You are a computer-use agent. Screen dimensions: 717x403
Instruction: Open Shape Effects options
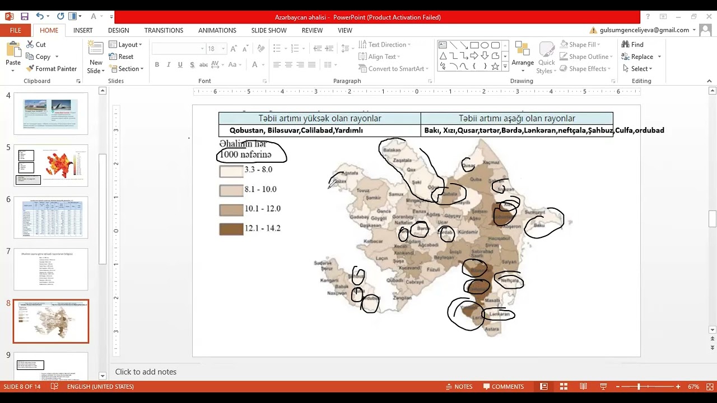(585, 68)
